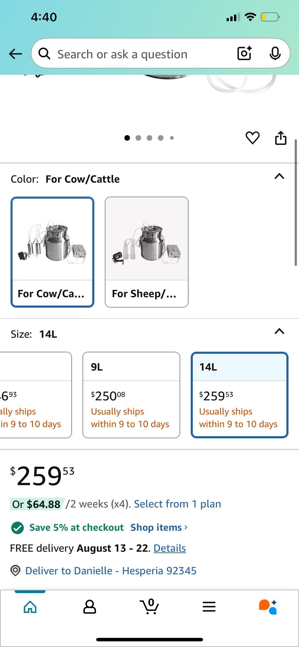Image resolution: width=299 pixels, height=647 pixels.
Task: Open Deliver to Danielle address selector
Action: [111, 571]
